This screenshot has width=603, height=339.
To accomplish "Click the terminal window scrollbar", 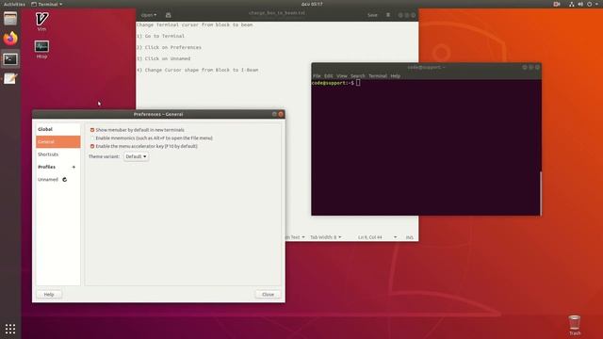I will point(541,193).
